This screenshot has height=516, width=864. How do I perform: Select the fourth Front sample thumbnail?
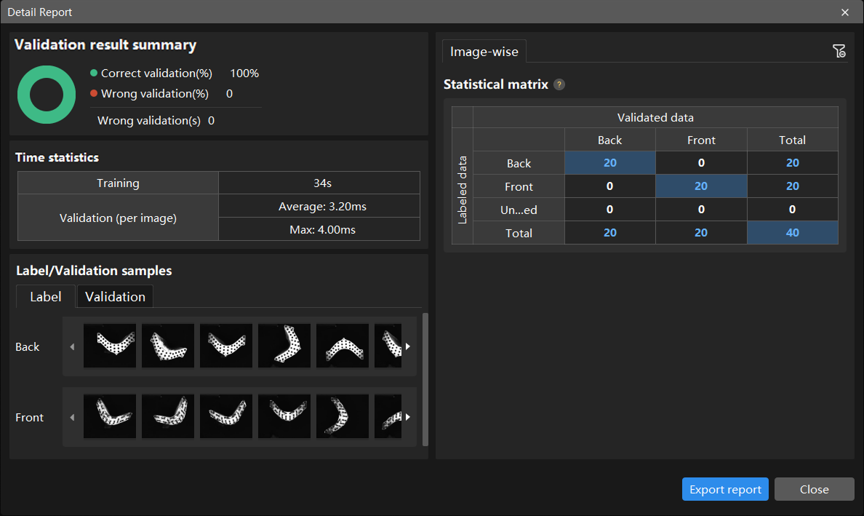point(284,416)
